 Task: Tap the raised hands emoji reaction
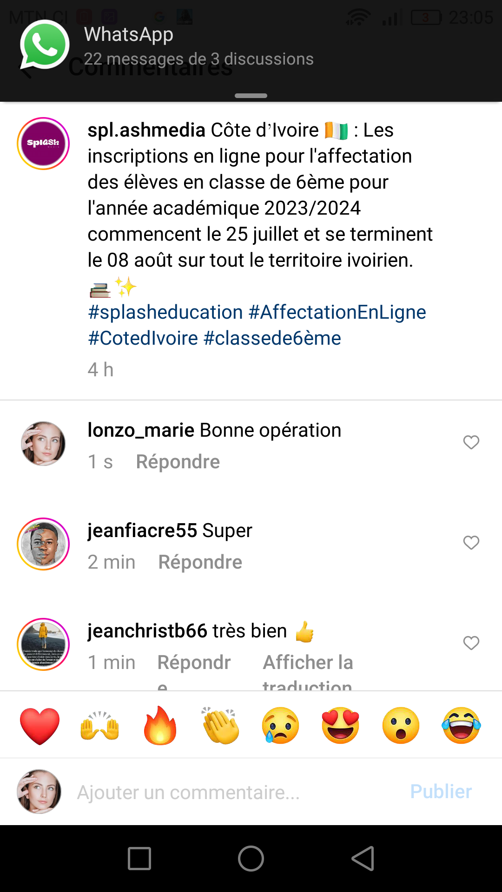[x=100, y=726]
